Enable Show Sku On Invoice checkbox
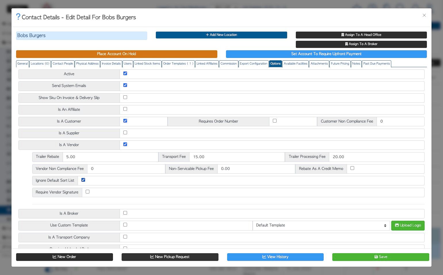 (x=125, y=97)
